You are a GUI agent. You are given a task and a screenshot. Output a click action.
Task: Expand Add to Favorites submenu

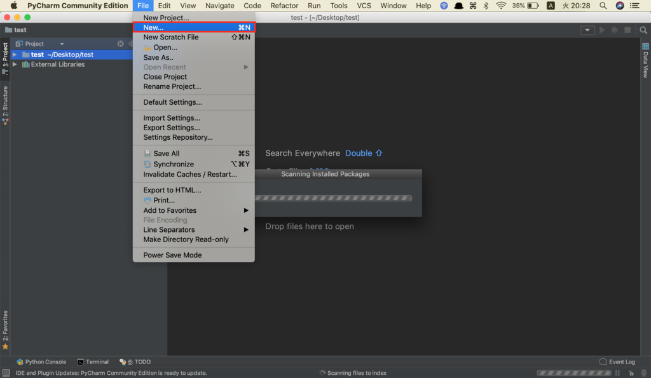pos(194,210)
